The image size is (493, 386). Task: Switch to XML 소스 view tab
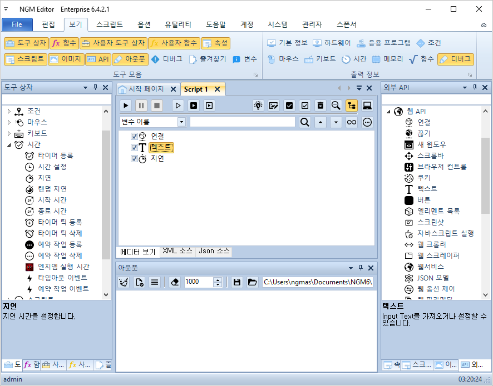pos(178,251)
